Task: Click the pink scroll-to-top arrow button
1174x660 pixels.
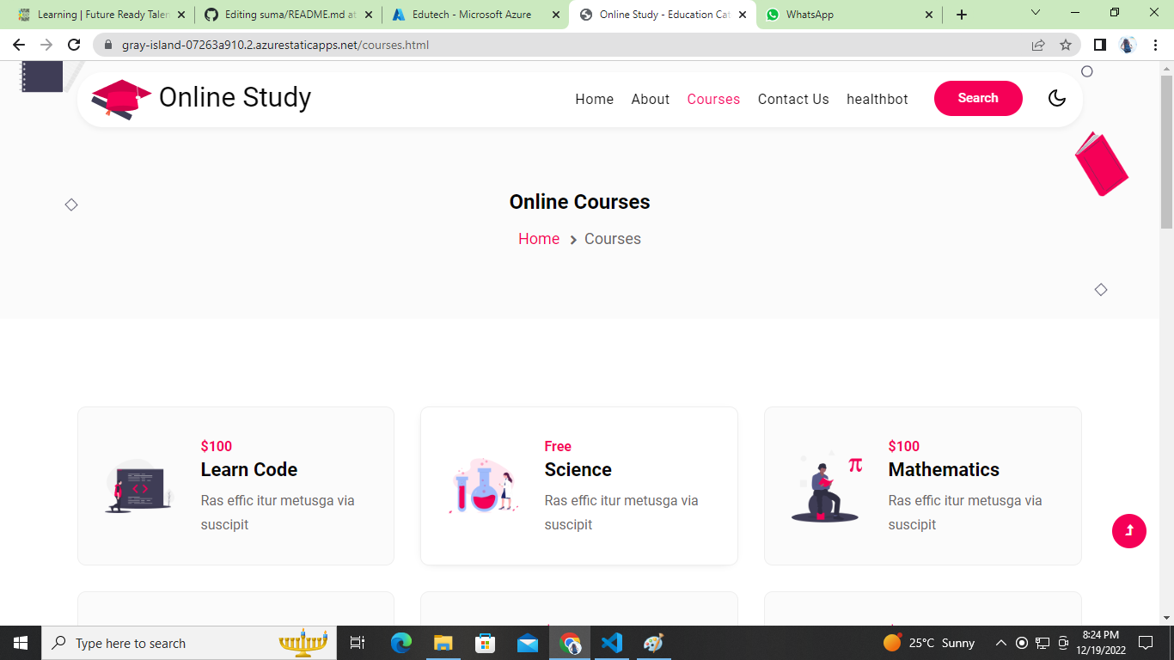Action: click(1128, 531)
